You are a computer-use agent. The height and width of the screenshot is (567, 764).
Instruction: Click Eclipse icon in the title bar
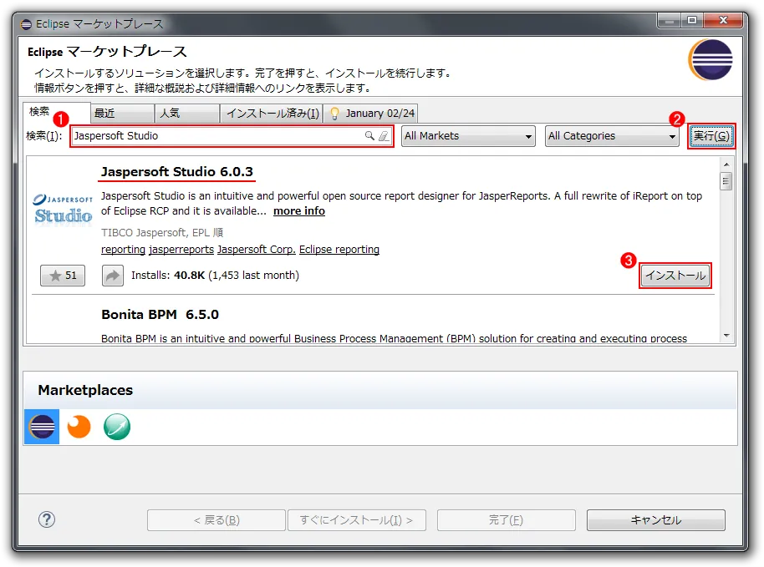pyautogui.click(x=26, y=24)
